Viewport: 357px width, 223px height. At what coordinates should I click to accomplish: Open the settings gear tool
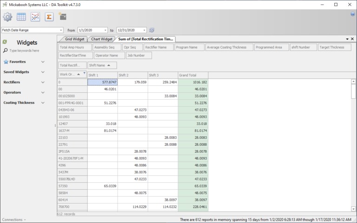[7, 17]
